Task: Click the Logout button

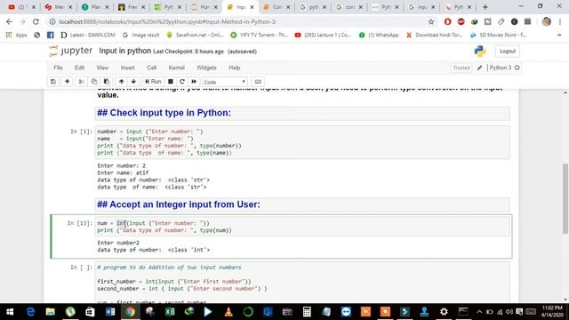Action: coord(508,52)
